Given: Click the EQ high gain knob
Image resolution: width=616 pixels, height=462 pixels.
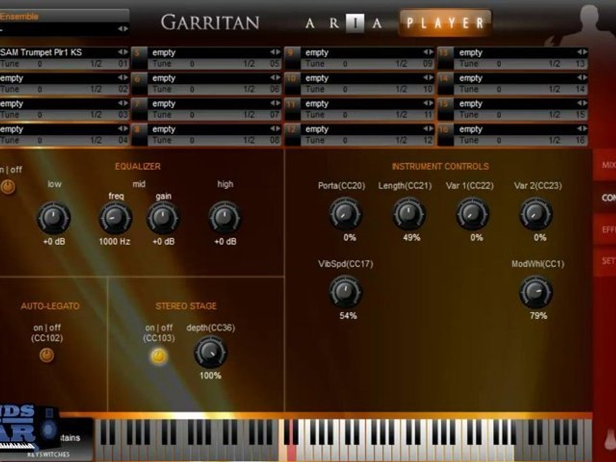Looking at the screenshot, I should click(x=225, y=218).
